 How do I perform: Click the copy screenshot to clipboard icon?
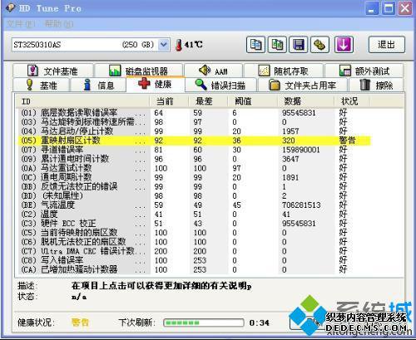277,45
